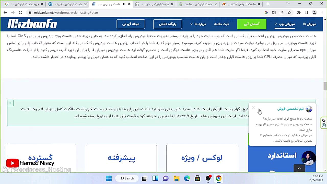The width and height of the screenshot is (327, 184).
Task: Open the Chrome tab search chevron
Action: point(288,4)
